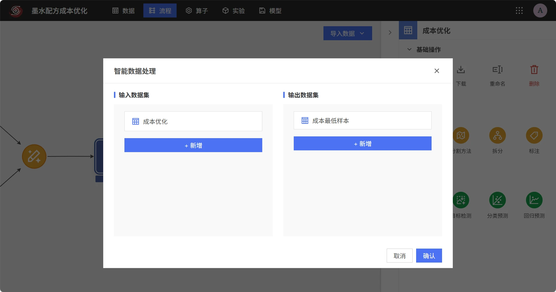Screen dimensions: 556x292
Task: Click the 目标检测 object detection icon
Action: (461, 200)
